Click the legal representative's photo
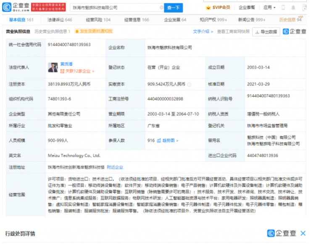 pos(53,68)
